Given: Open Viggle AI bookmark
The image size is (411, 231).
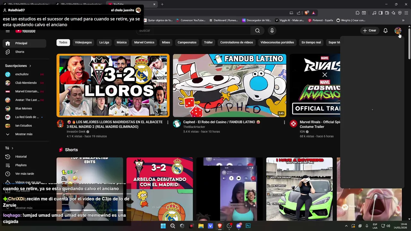Looking at the screenshot, I should coord(289,20).
